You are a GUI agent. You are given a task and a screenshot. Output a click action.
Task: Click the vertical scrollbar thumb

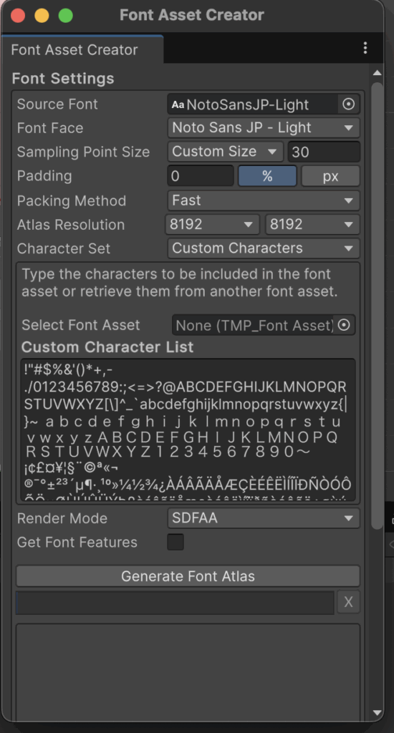377,305
